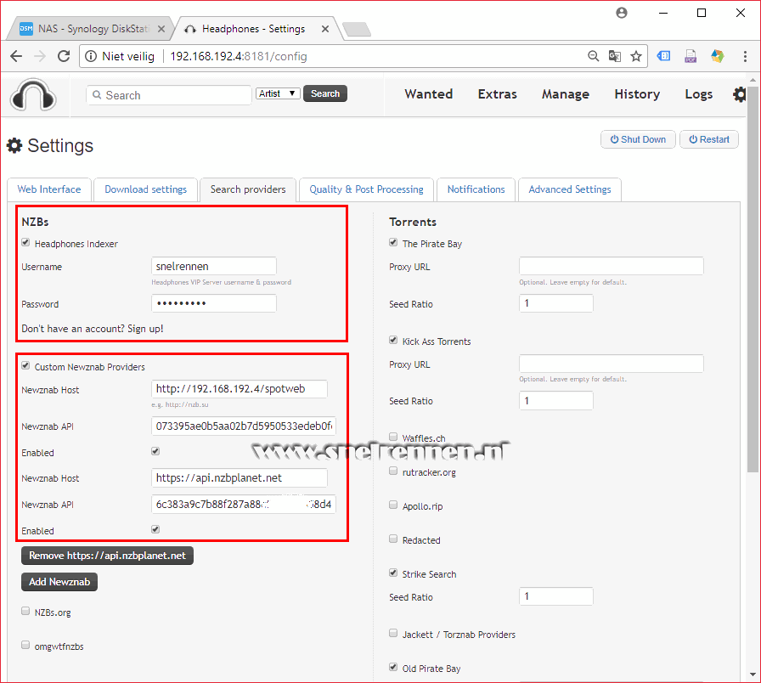Open the Advanced Settings tab
761x683 pixels.
(x=570, y=189)
